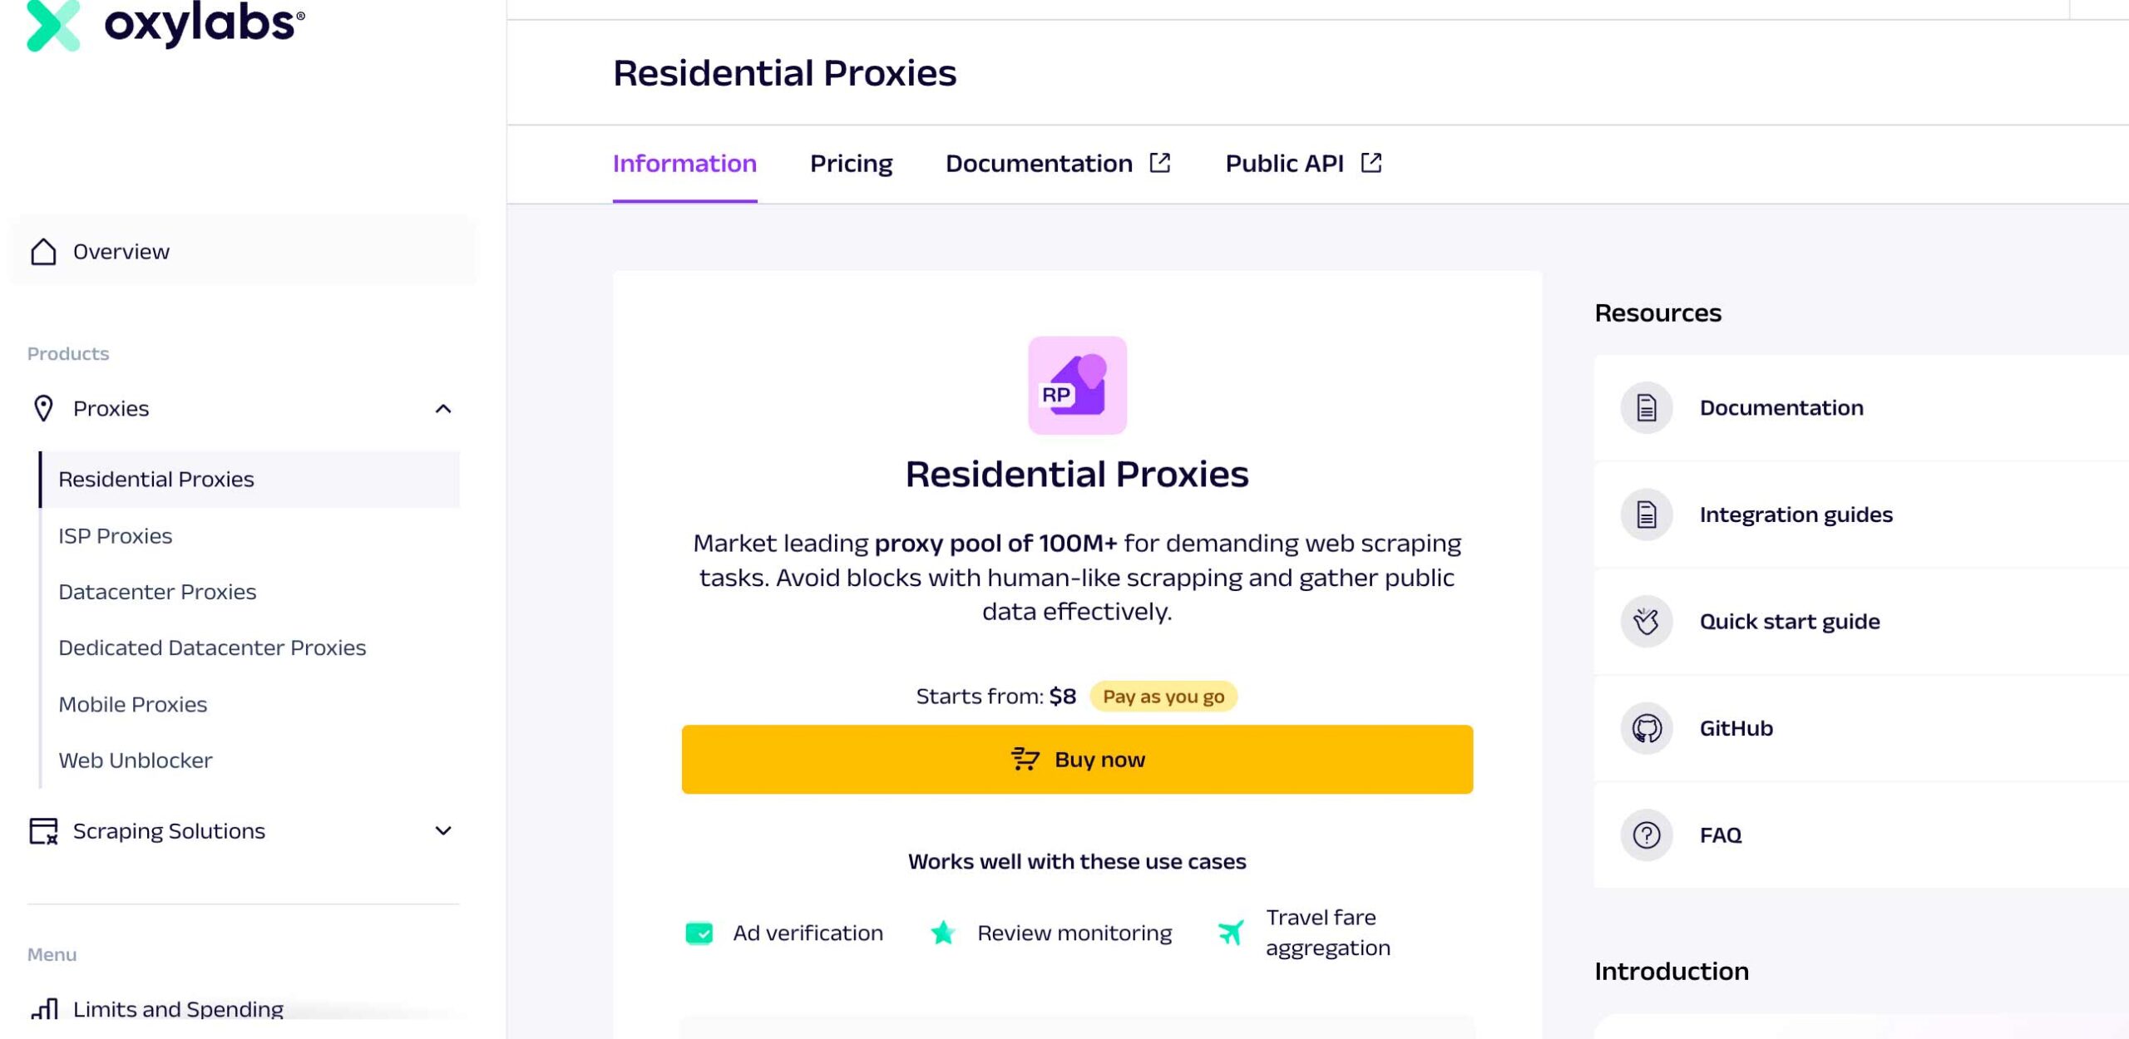Open Web Unblocker in the sidebar

(x=136, y=761)
